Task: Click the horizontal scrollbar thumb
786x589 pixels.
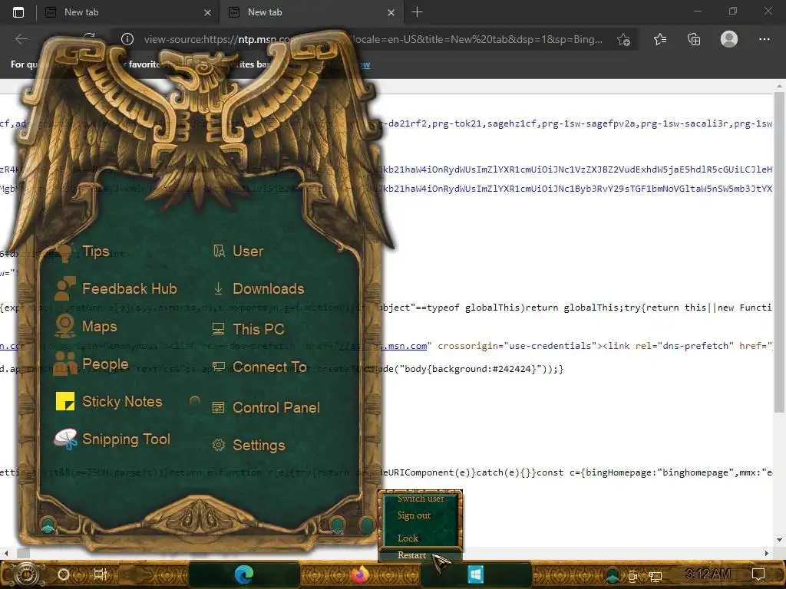Action: click(x=23, y=554)
